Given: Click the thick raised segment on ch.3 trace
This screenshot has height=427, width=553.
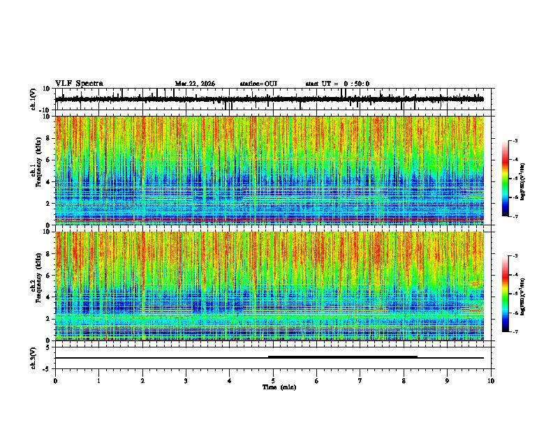Looking at the screenshot, I should (x=343, y=357).
